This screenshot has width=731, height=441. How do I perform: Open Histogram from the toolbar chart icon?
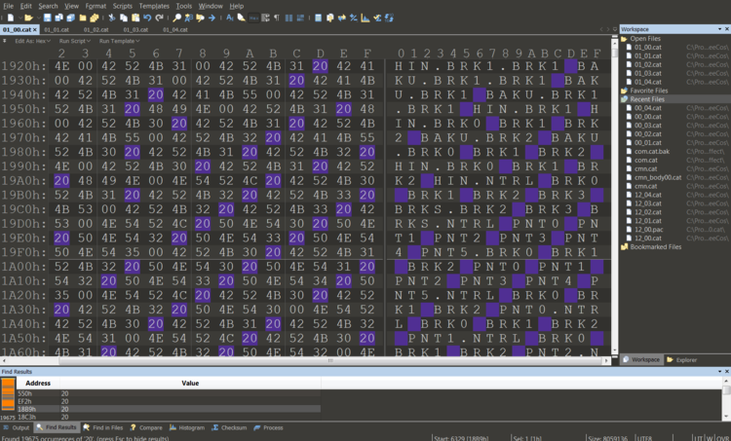pos(365,18)
